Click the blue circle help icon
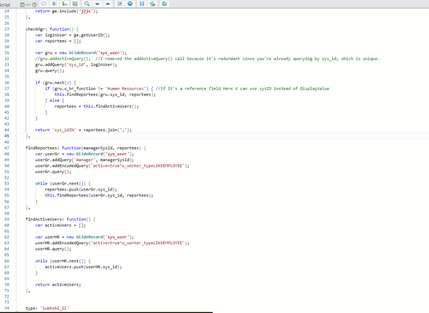429x313 pixels. [x=130, y=4]
